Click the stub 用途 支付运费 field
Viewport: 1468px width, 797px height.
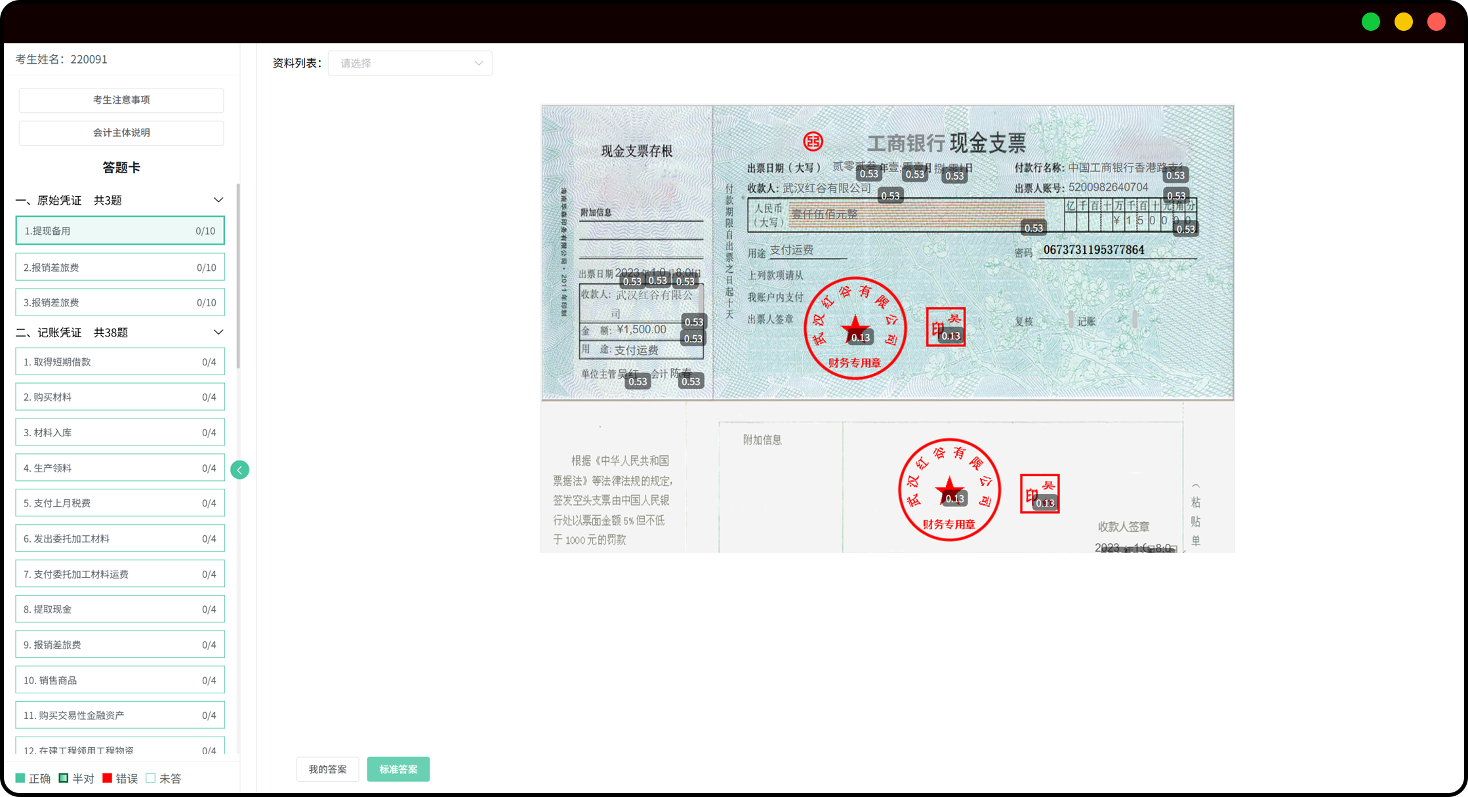pyautogui.click(x=636, y=350)
